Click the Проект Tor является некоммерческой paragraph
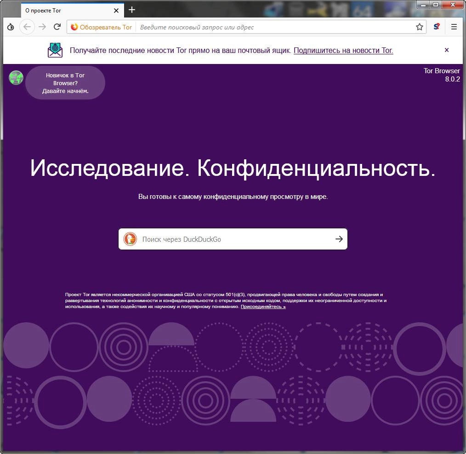 point(226,300)
